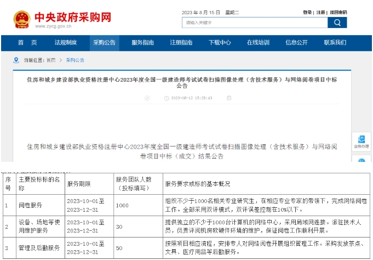Click the www.zycg.gov.cn address text
Image resolution: width=373 pixels, height=260 pixels.
point(53,26)
